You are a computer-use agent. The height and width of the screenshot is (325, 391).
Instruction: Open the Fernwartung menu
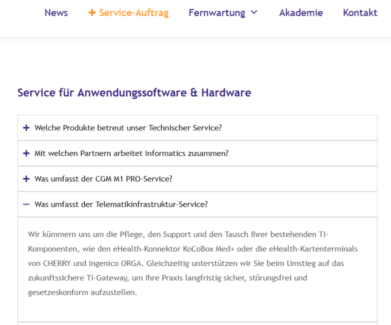(216, 12)
